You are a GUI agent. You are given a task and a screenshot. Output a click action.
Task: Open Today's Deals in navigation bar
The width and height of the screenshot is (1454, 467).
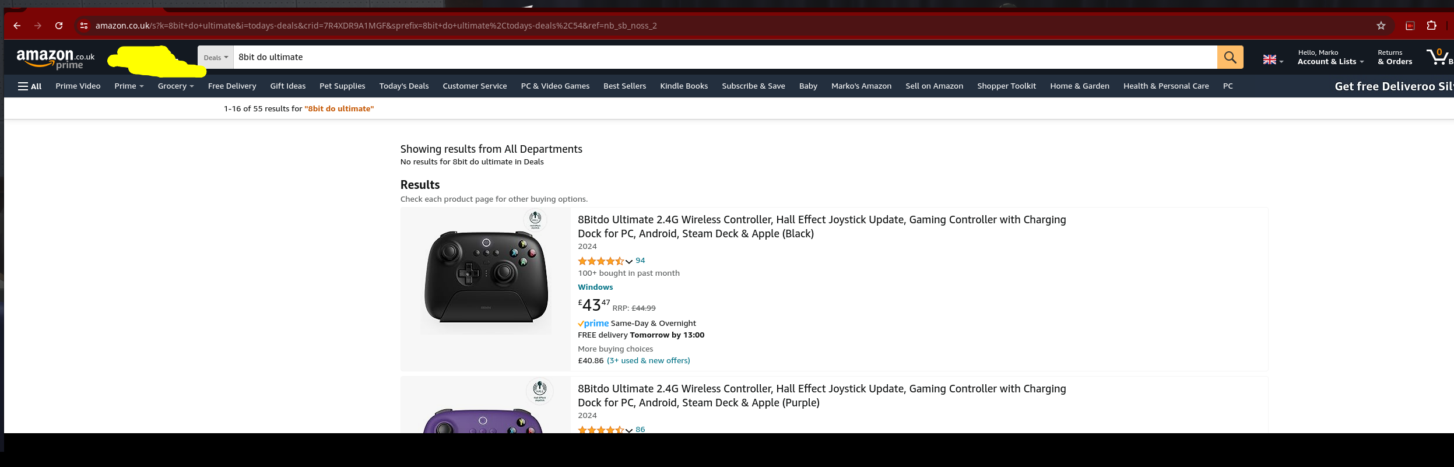tap(404, 86)
